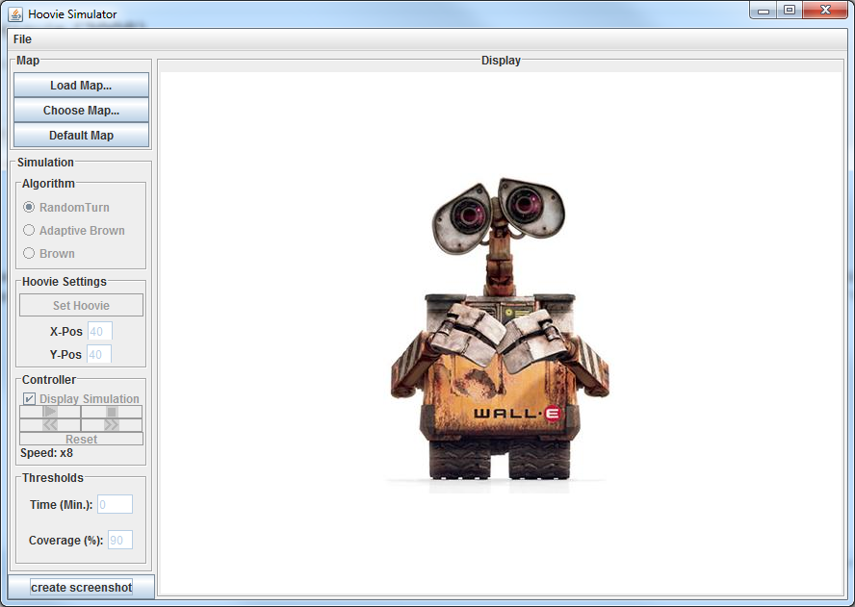Click the Reset button
Image resolution: width=855 pixels, height=607 pixels.
tap(81, 439)
